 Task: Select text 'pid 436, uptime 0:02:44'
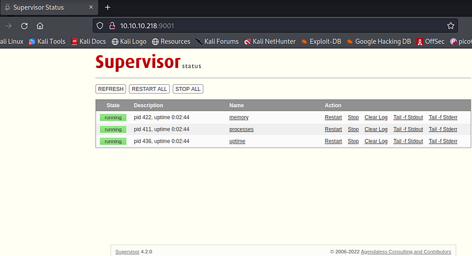[161, 141]
